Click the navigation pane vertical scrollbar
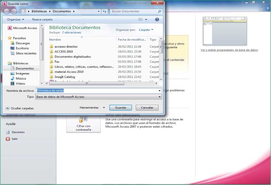Viewport: 271px width, 185px height. tap(42, 44)
